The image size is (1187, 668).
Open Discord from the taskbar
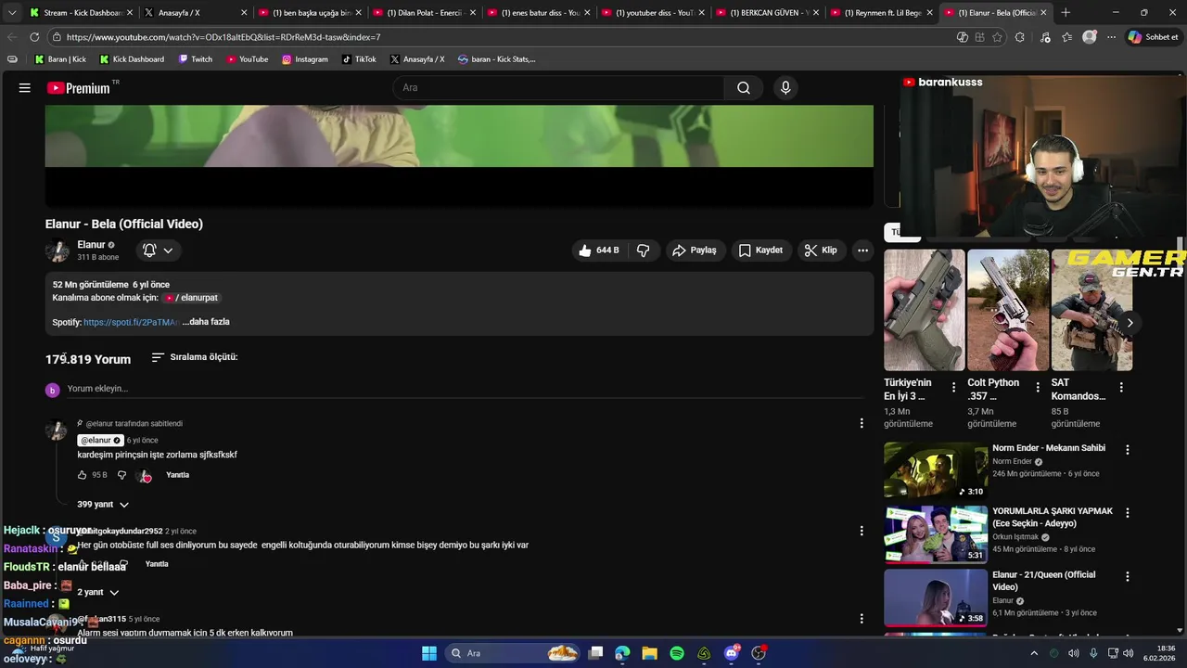tap(732, 653)
